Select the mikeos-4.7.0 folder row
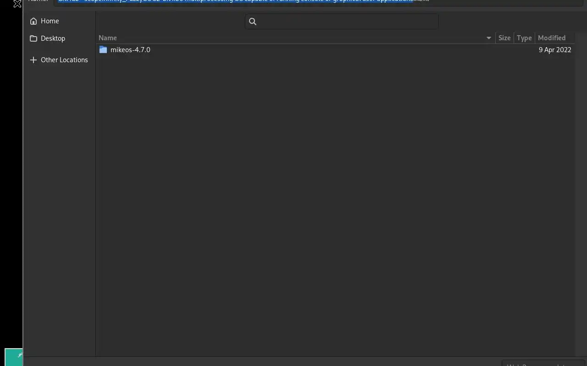 (x=335, y=50)
